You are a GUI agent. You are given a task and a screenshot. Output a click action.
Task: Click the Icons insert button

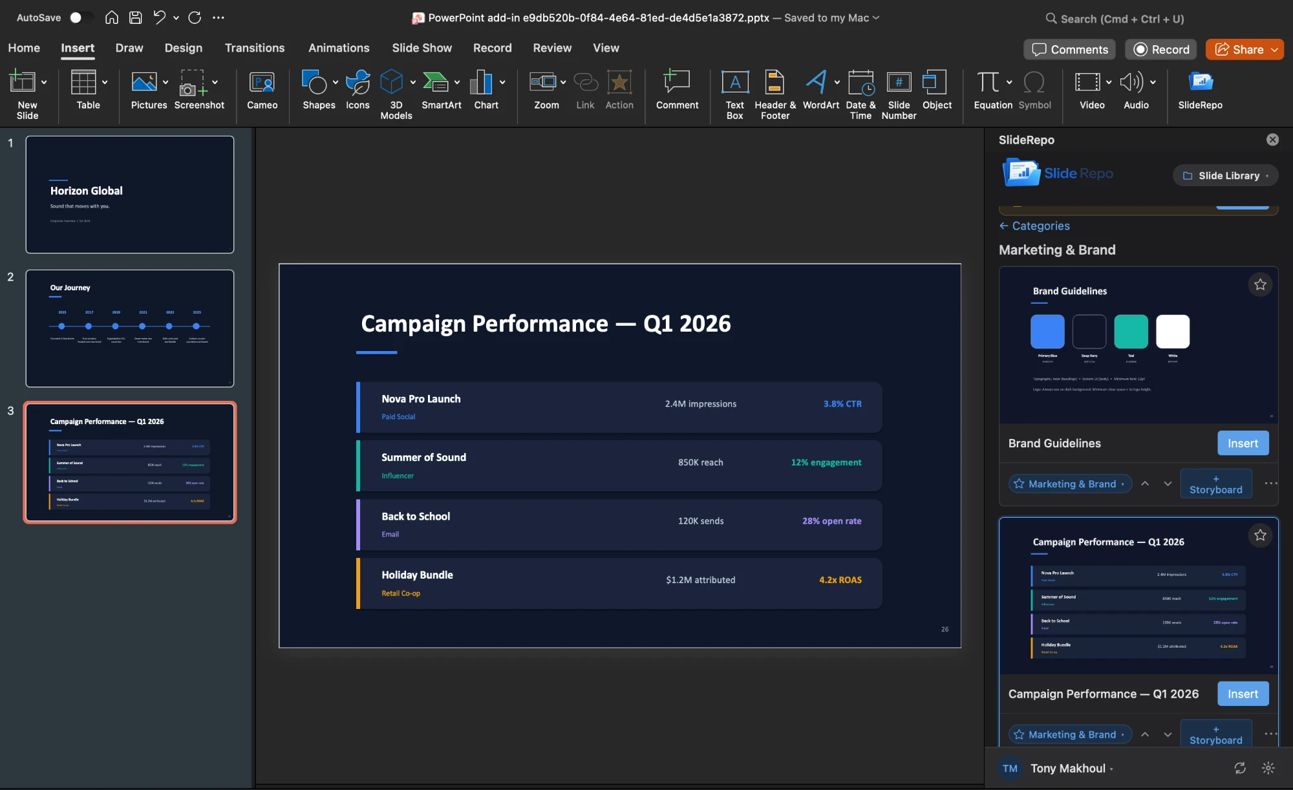coord(358,82)
